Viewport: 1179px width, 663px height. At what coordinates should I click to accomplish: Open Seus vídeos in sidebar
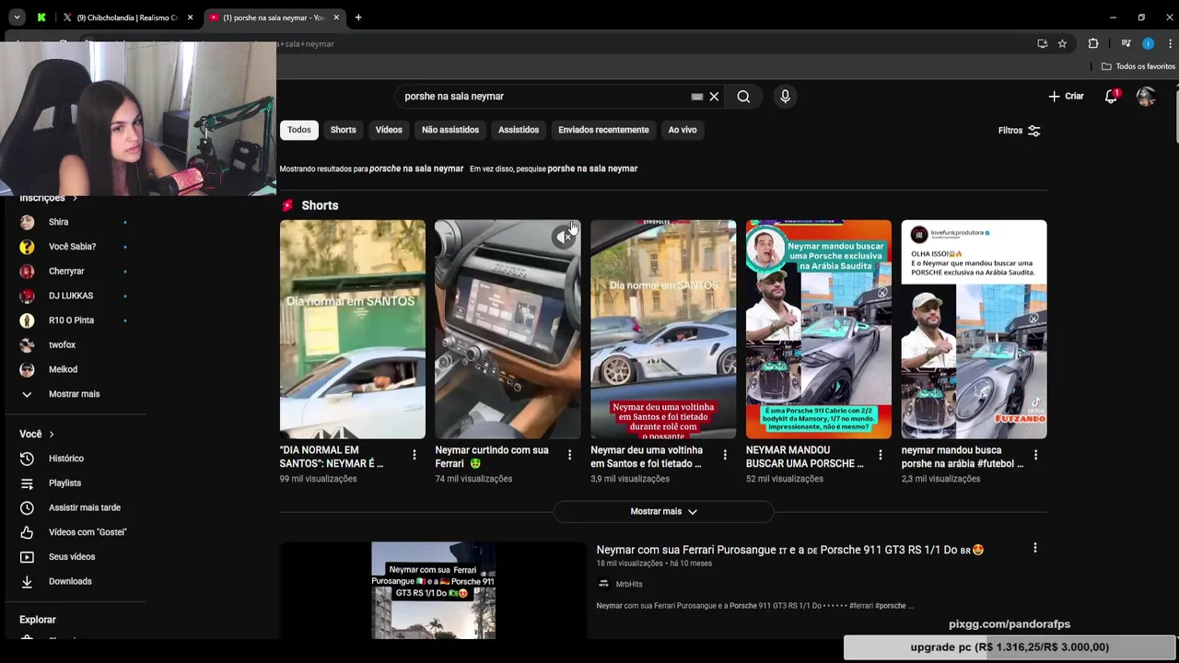pos(74,556)
